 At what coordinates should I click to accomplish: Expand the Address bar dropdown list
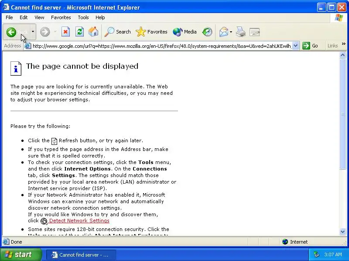(x=295, y=46)
